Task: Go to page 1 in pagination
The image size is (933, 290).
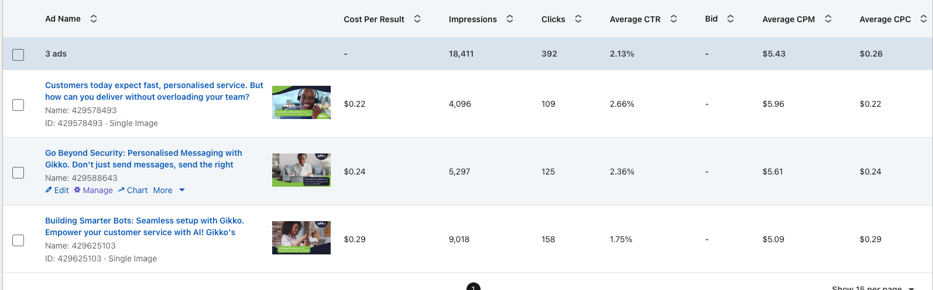Action: tap(473, 286)
